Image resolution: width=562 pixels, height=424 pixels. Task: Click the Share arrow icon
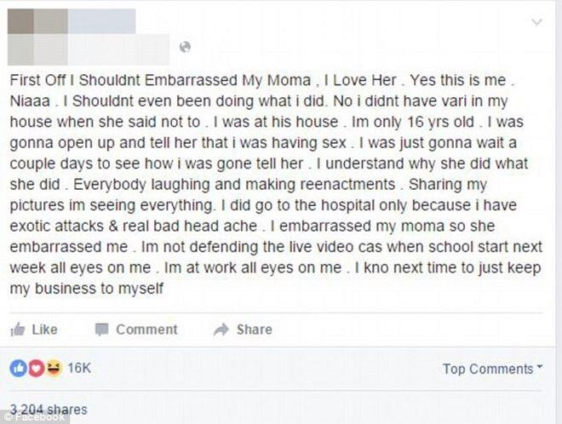click(221, 329)
